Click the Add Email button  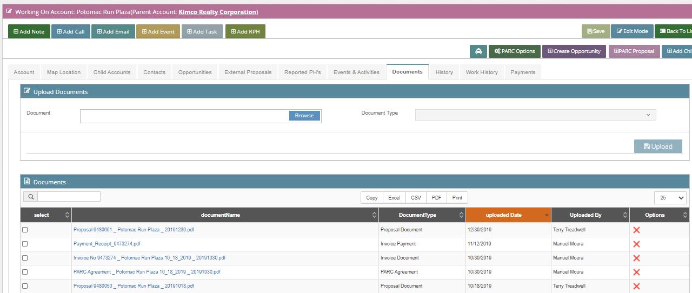(113, 31)
